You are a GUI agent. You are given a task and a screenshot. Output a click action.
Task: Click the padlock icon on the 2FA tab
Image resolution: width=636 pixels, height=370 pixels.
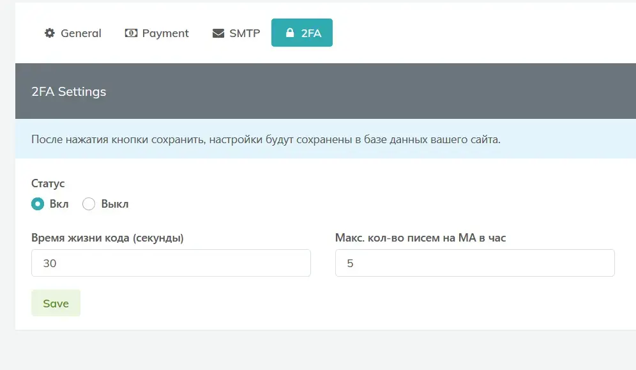click(x=290, y=33)
